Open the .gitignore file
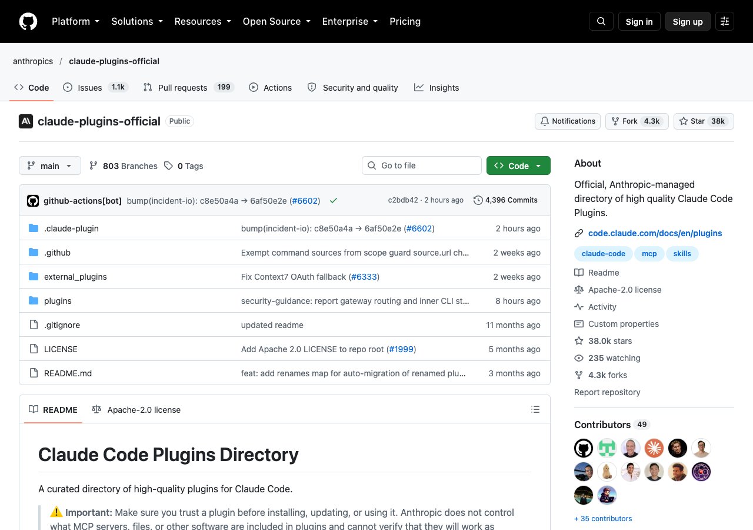 [x=62, y=325]
